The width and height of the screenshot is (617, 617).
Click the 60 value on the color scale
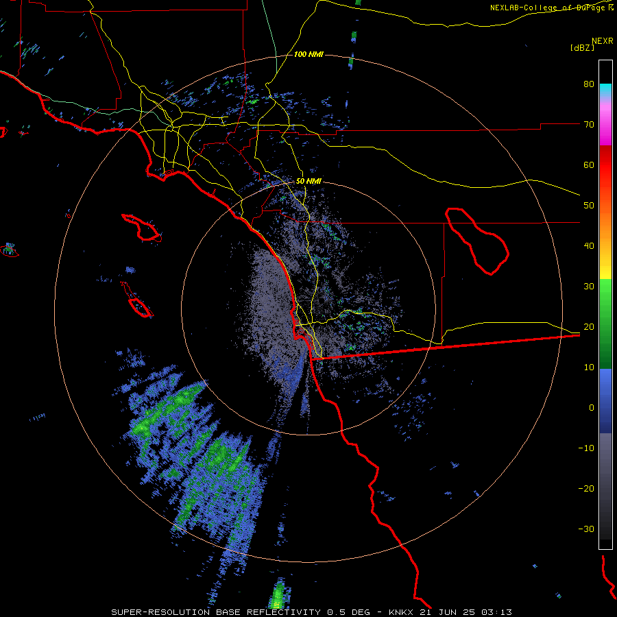coord(589,165)
